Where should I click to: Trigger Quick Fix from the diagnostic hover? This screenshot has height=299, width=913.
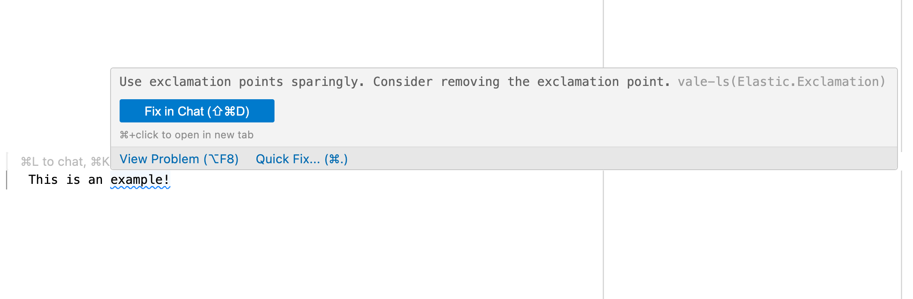[x=301, y=159]
